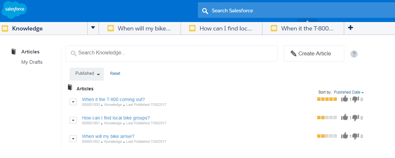395x158 pixels.
Task: Thumbs up the 'When will my bike arrive?' article
Action: [x=344, y=136]
